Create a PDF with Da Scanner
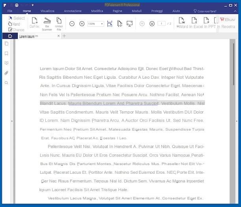This screenshot has width=241, height=207. [47, 24]
